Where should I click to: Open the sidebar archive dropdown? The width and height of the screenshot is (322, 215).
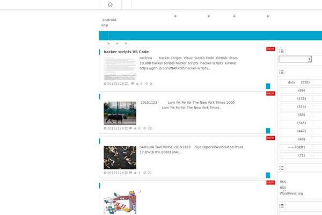click(x=295, y=59)
